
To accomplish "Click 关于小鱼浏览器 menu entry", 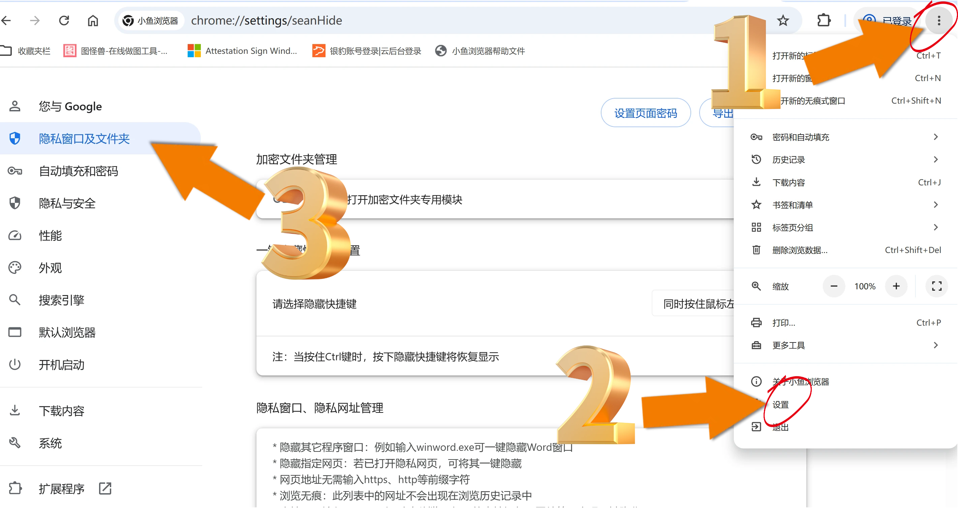I will (x=846, y=382).
